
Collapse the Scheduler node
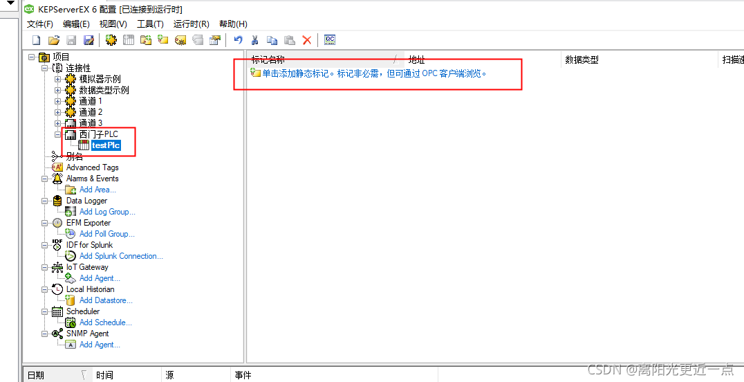coord(45,311)
